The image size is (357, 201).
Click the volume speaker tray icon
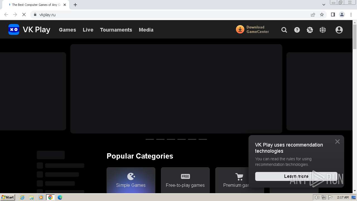pos(317,197)
